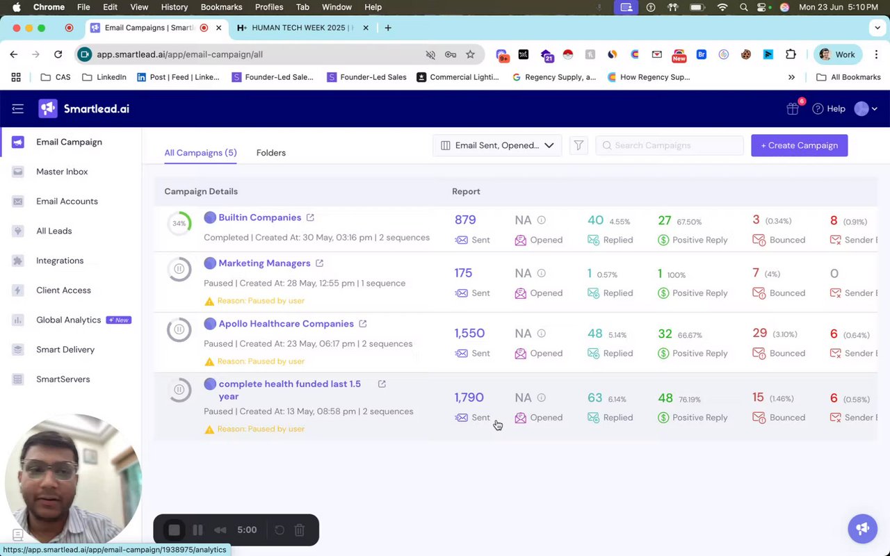The width and height of the screenshot is (890, 556).
Task: Click Opened info icon in Marketing Managers row
Action: 541,273
